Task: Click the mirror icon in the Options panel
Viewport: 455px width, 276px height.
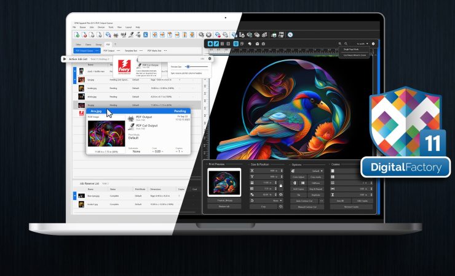Action: (x=295, y=183)
